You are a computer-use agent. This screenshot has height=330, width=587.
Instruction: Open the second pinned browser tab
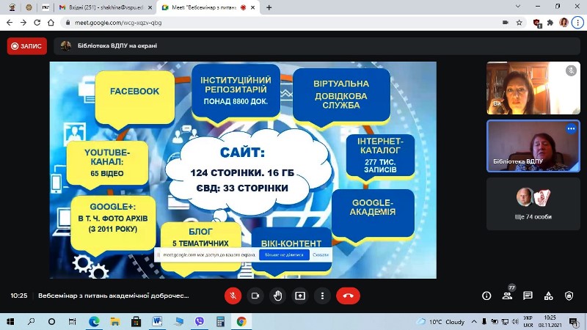(29, 7)
